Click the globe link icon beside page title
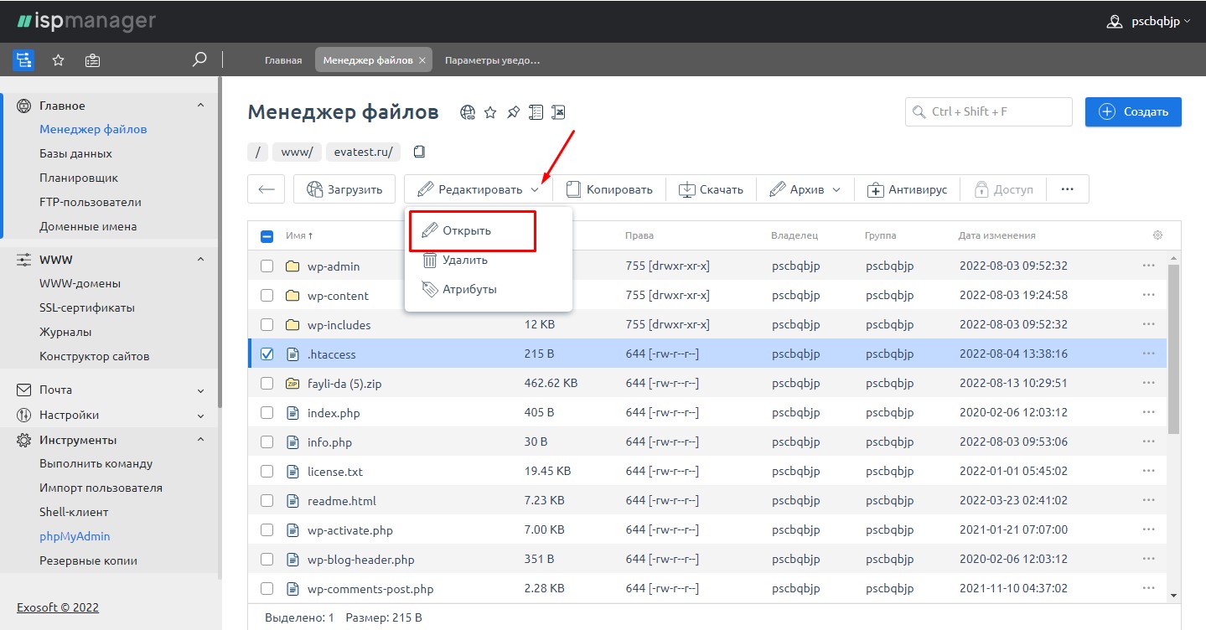Image resolution: width=1206 pixels, height=630 pixels. (468, 112)
